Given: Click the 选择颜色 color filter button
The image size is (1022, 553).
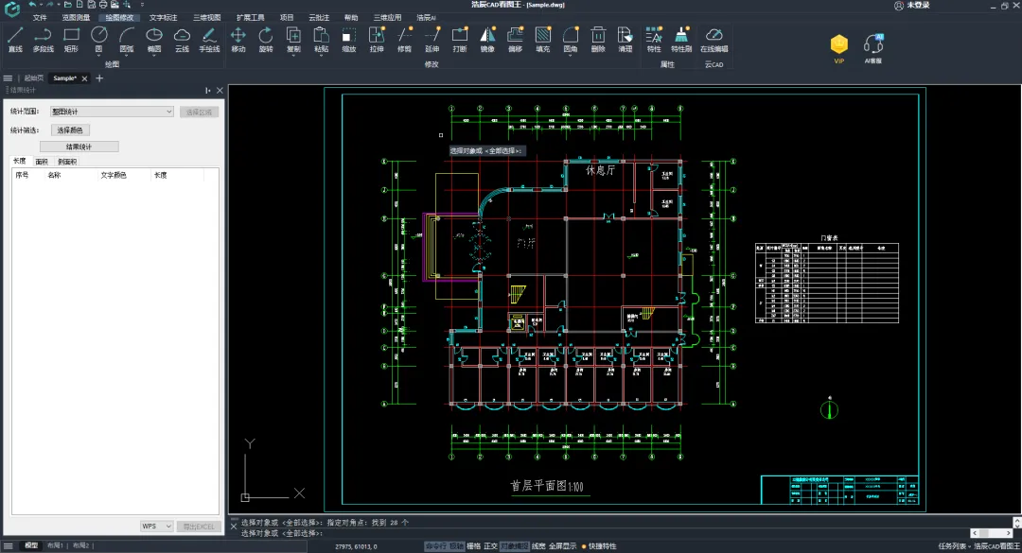Looking at the screenshot, I should click(x=70, y=130).
